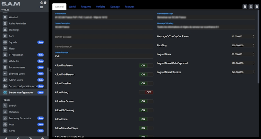Open the Features tab
The width and height of the screenshot is (261, 139).
click(129, 7)
